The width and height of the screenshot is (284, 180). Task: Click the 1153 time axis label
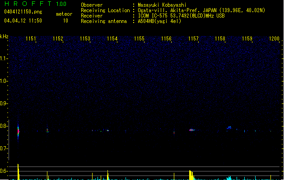coord(85,39)
